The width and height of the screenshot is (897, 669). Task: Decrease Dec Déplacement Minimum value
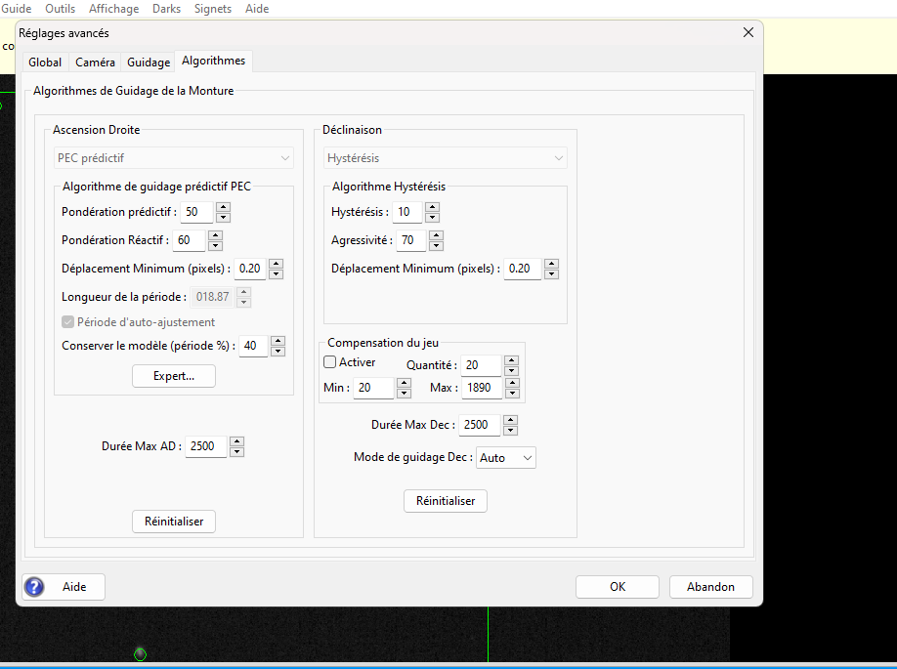(551, 273)
